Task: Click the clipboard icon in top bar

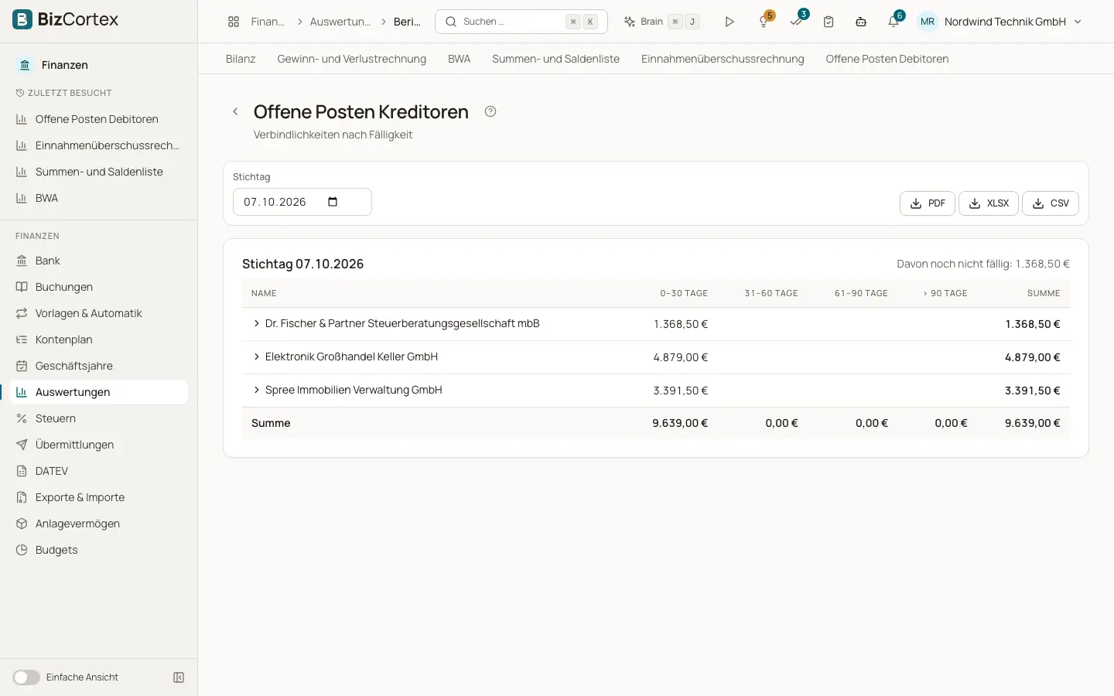Action: pos(829,22)
